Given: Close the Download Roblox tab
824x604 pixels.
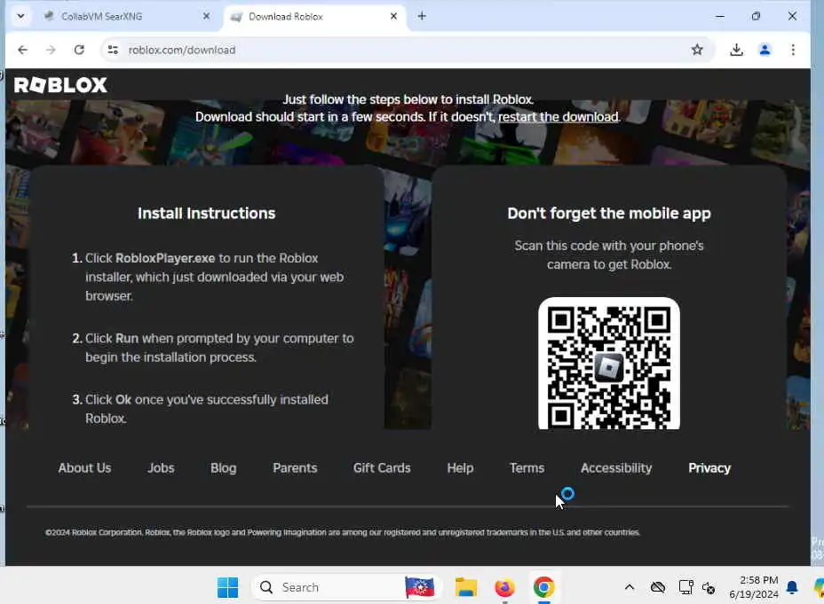Looking at the screenshot, I should click(x=393, y=16).
